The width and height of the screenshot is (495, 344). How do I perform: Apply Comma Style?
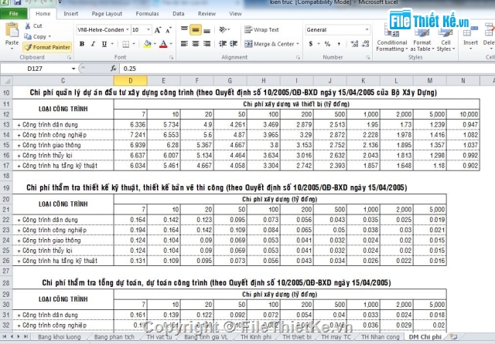click(339, 44)
